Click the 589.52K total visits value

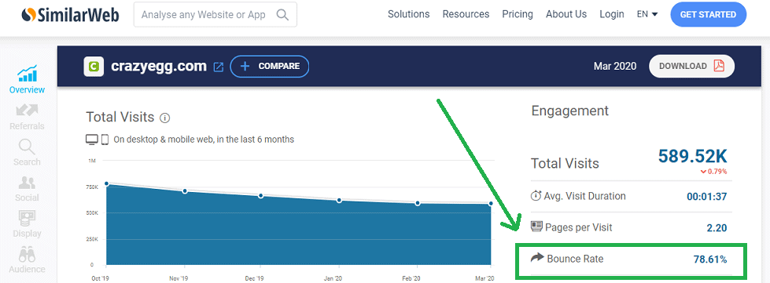pyautogui.click(x=692, y=156)
